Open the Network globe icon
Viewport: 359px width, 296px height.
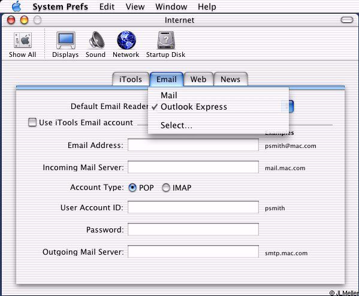point(126,45)
